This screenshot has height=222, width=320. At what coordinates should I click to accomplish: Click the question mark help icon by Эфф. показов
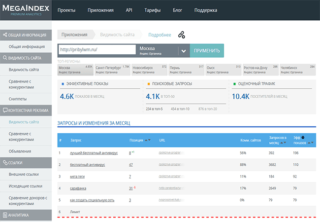tap(303, 137)
